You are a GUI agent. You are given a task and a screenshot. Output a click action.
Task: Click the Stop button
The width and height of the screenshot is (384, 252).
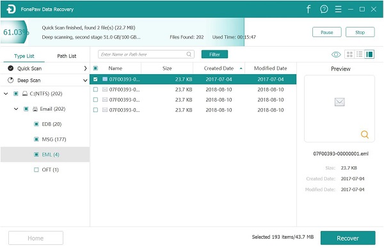[x=360, y=32]
